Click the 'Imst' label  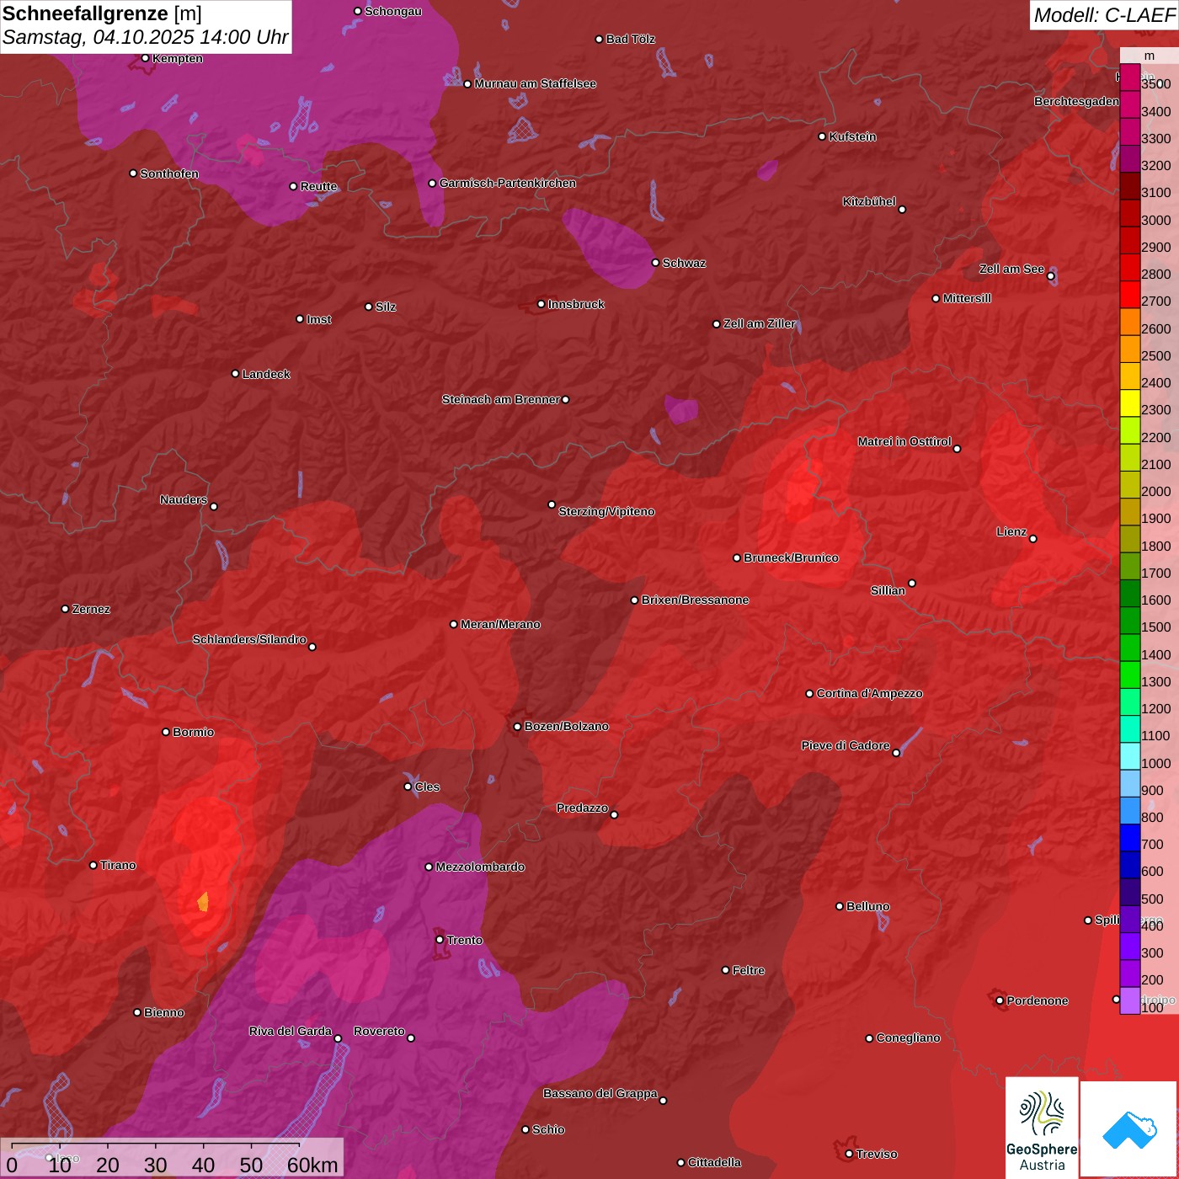tap(319, 319)
